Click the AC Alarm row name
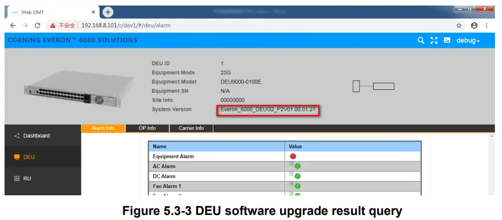 (x=164, y=167)
